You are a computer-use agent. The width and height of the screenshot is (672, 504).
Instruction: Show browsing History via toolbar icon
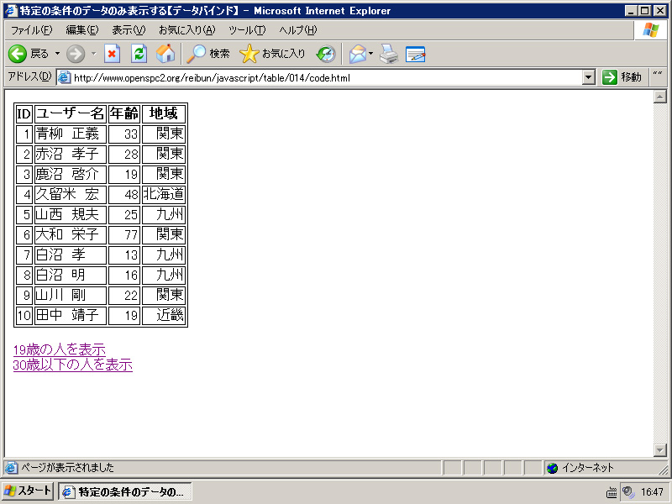[326, 54]
